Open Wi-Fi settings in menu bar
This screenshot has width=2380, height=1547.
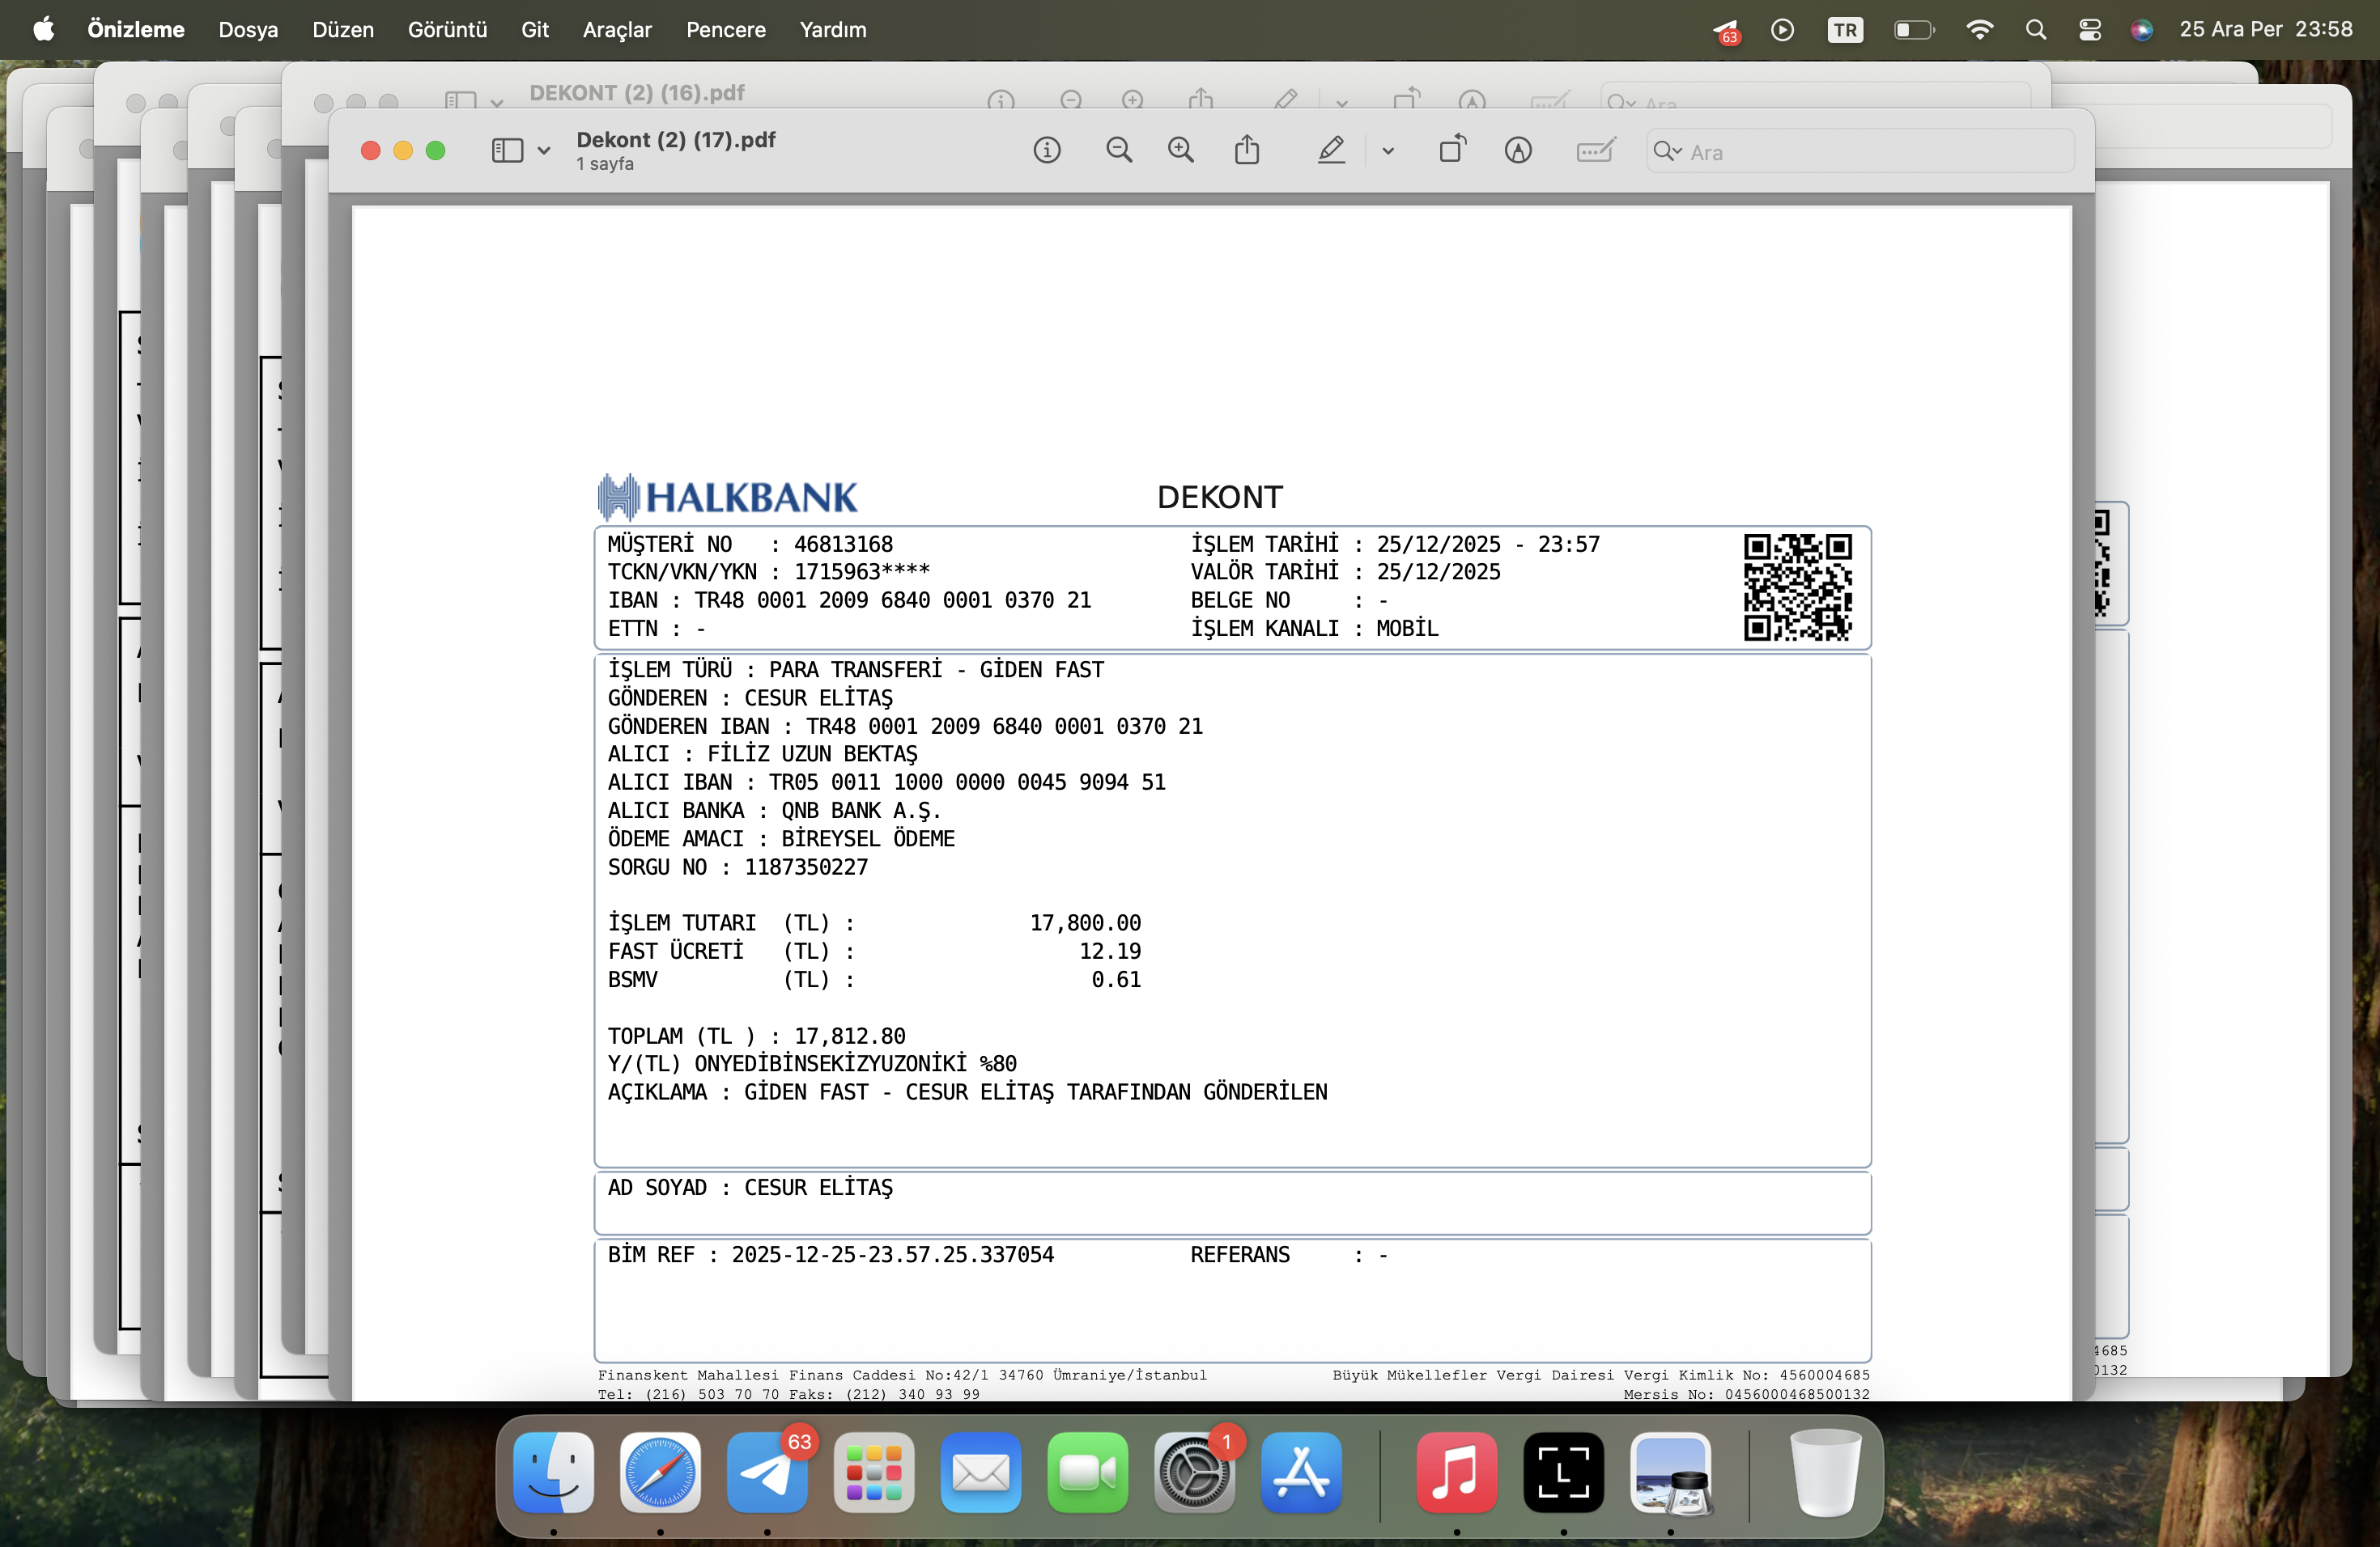tap(1979, 30)
